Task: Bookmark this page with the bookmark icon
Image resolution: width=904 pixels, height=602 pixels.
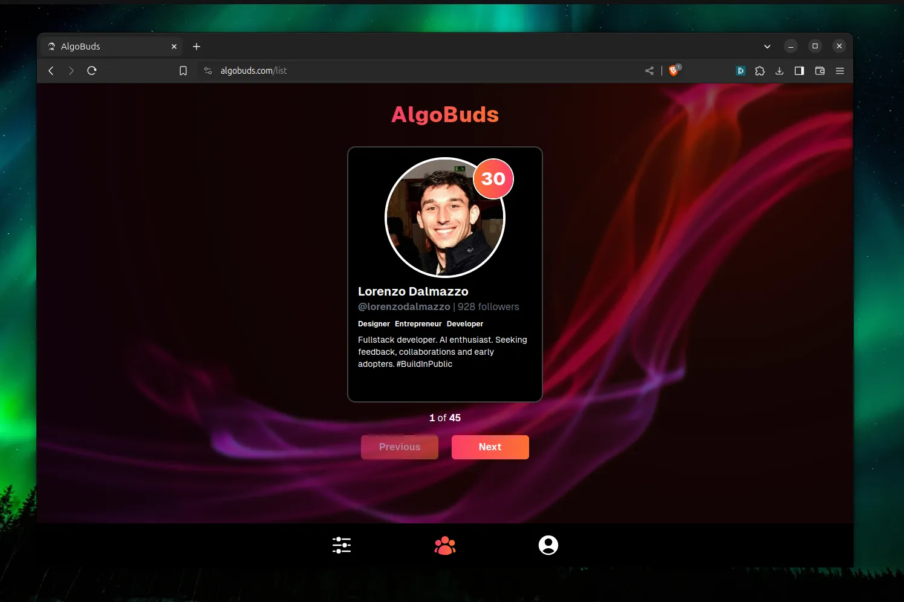Action: [183, 71]
